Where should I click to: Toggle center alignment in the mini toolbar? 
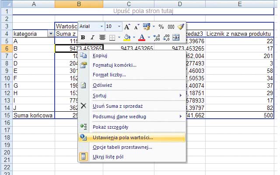102,38
